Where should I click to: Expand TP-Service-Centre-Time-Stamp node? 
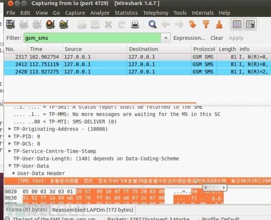coord(10,151)
